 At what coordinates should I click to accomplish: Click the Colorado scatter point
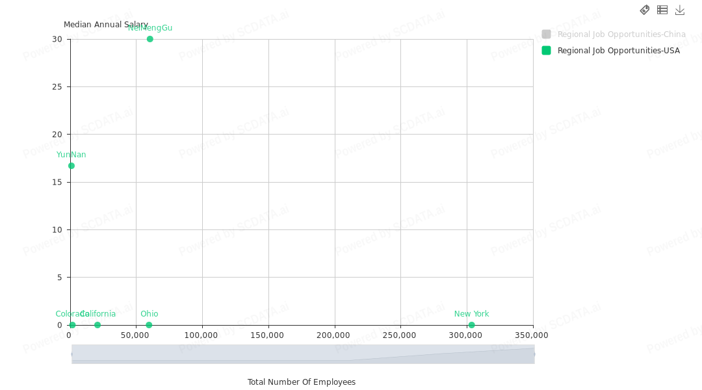pyautogui.click(x=72, y=325)
